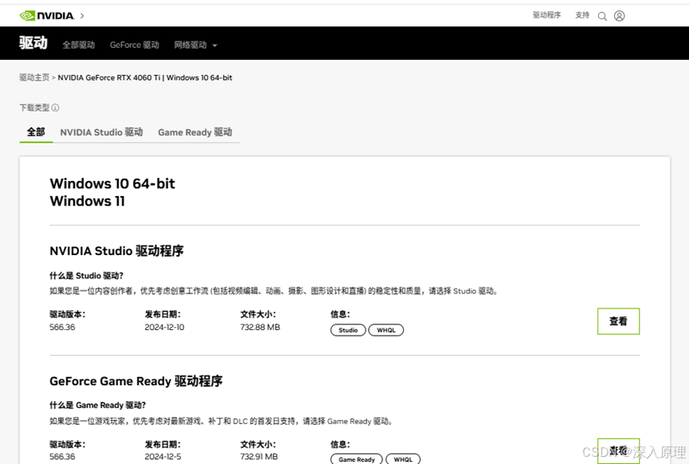
Task: Click the chevron next to NVIDIA logo
Action: pos(82,16)
